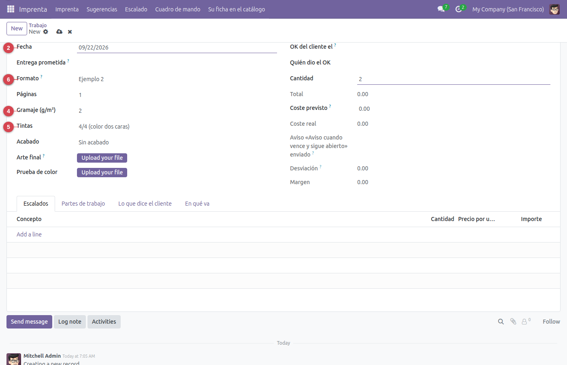Upload a file for Prueba de color
This screenshot has height=365, width=567.
pos(102,172)
